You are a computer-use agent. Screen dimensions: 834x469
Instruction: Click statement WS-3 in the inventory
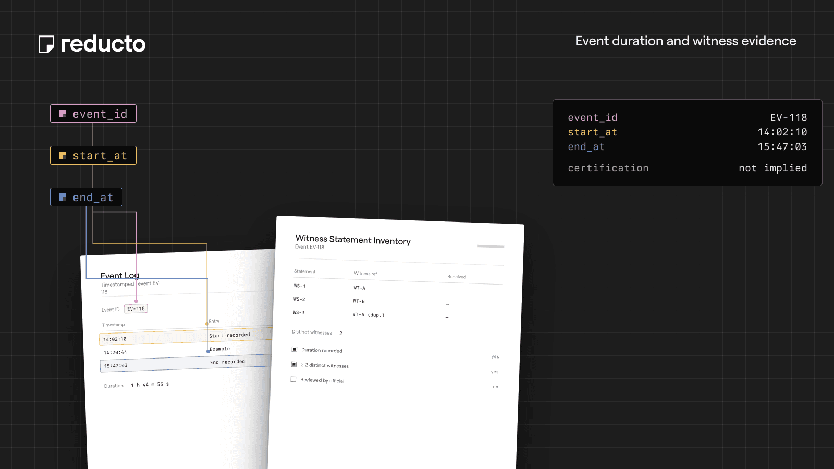[299, 313]
